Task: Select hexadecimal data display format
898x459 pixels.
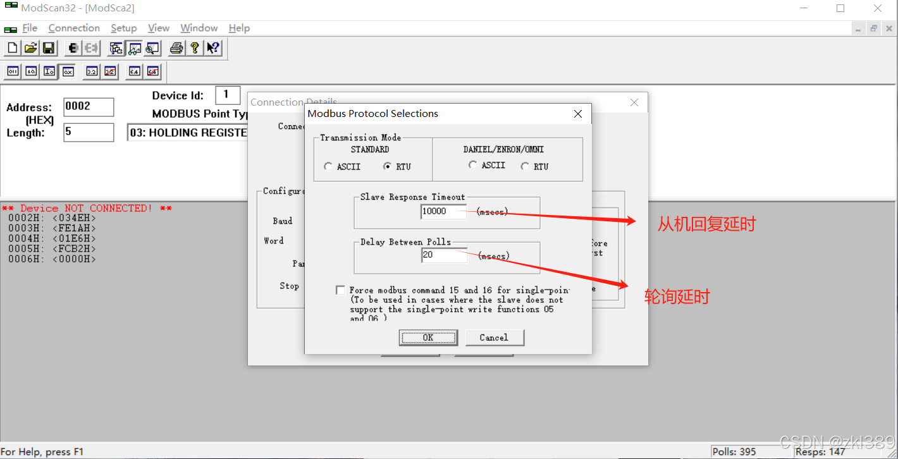Action: (68, 71)
